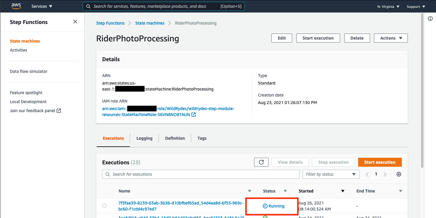Focus the Search for executions field
Screen dimensions: 436x218
[x=201, y=174]
